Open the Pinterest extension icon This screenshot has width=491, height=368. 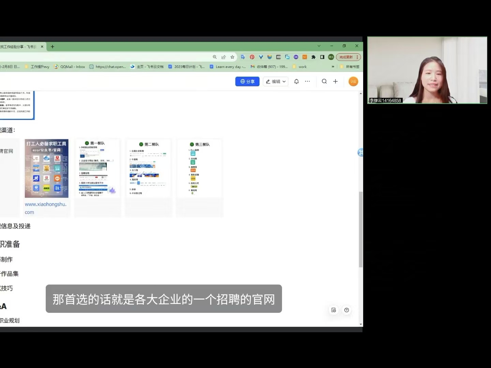point(252,57)
